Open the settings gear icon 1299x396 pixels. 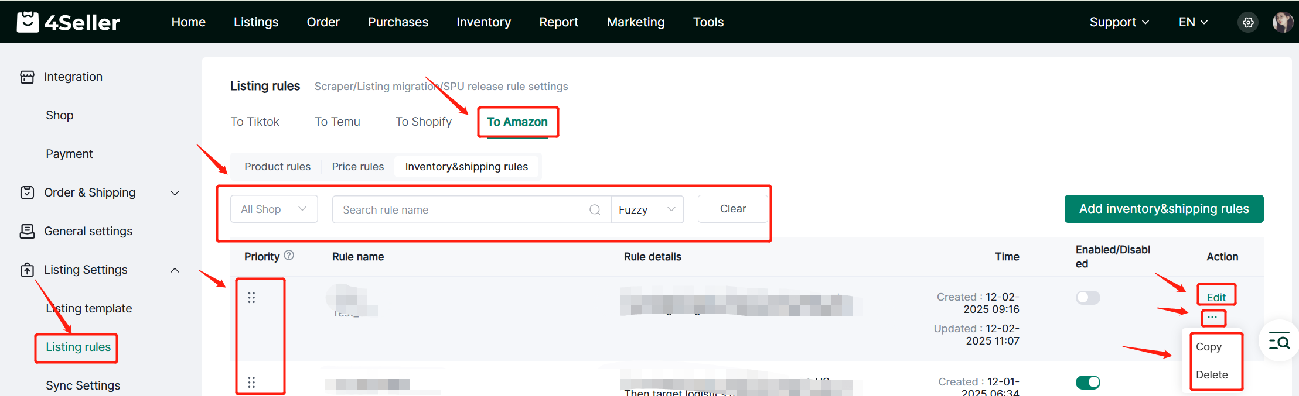(1248, 22)
